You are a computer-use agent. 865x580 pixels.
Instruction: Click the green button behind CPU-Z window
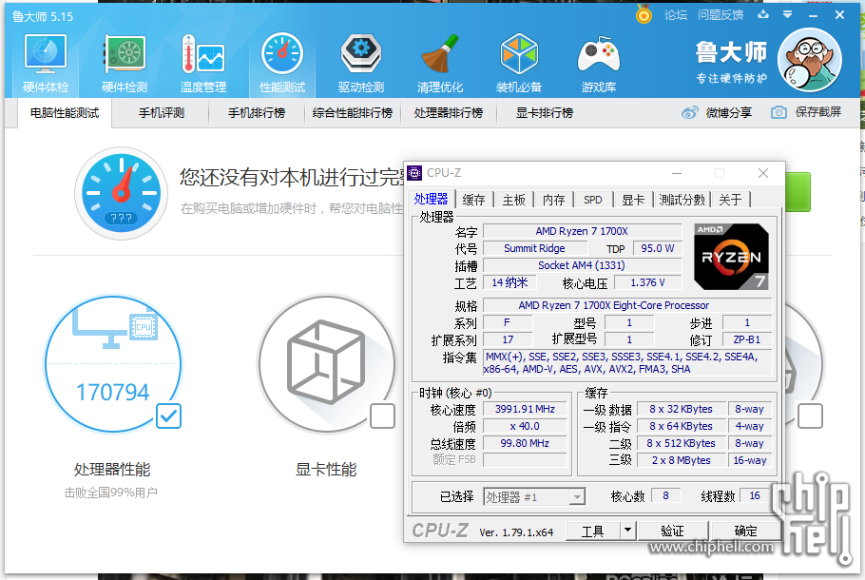[798, 191]
